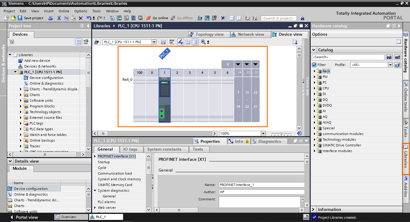Switch to the Diagnostics tab
This screenshot has height=222, width=410.
click(x=269, y=141)
